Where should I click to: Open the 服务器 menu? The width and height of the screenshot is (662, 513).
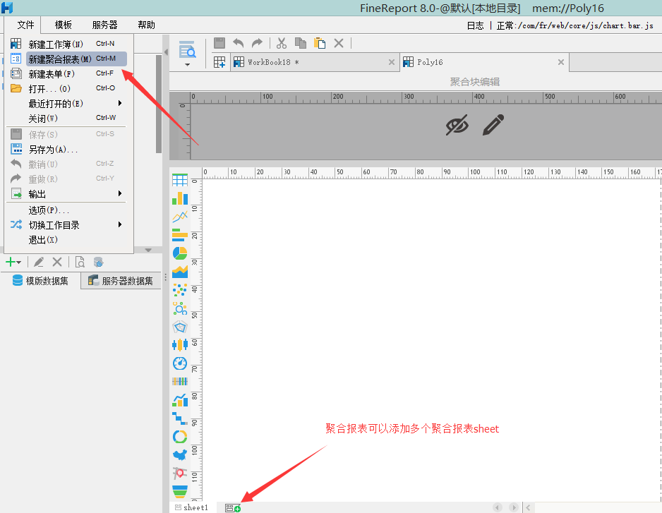[x=104, y=25]
